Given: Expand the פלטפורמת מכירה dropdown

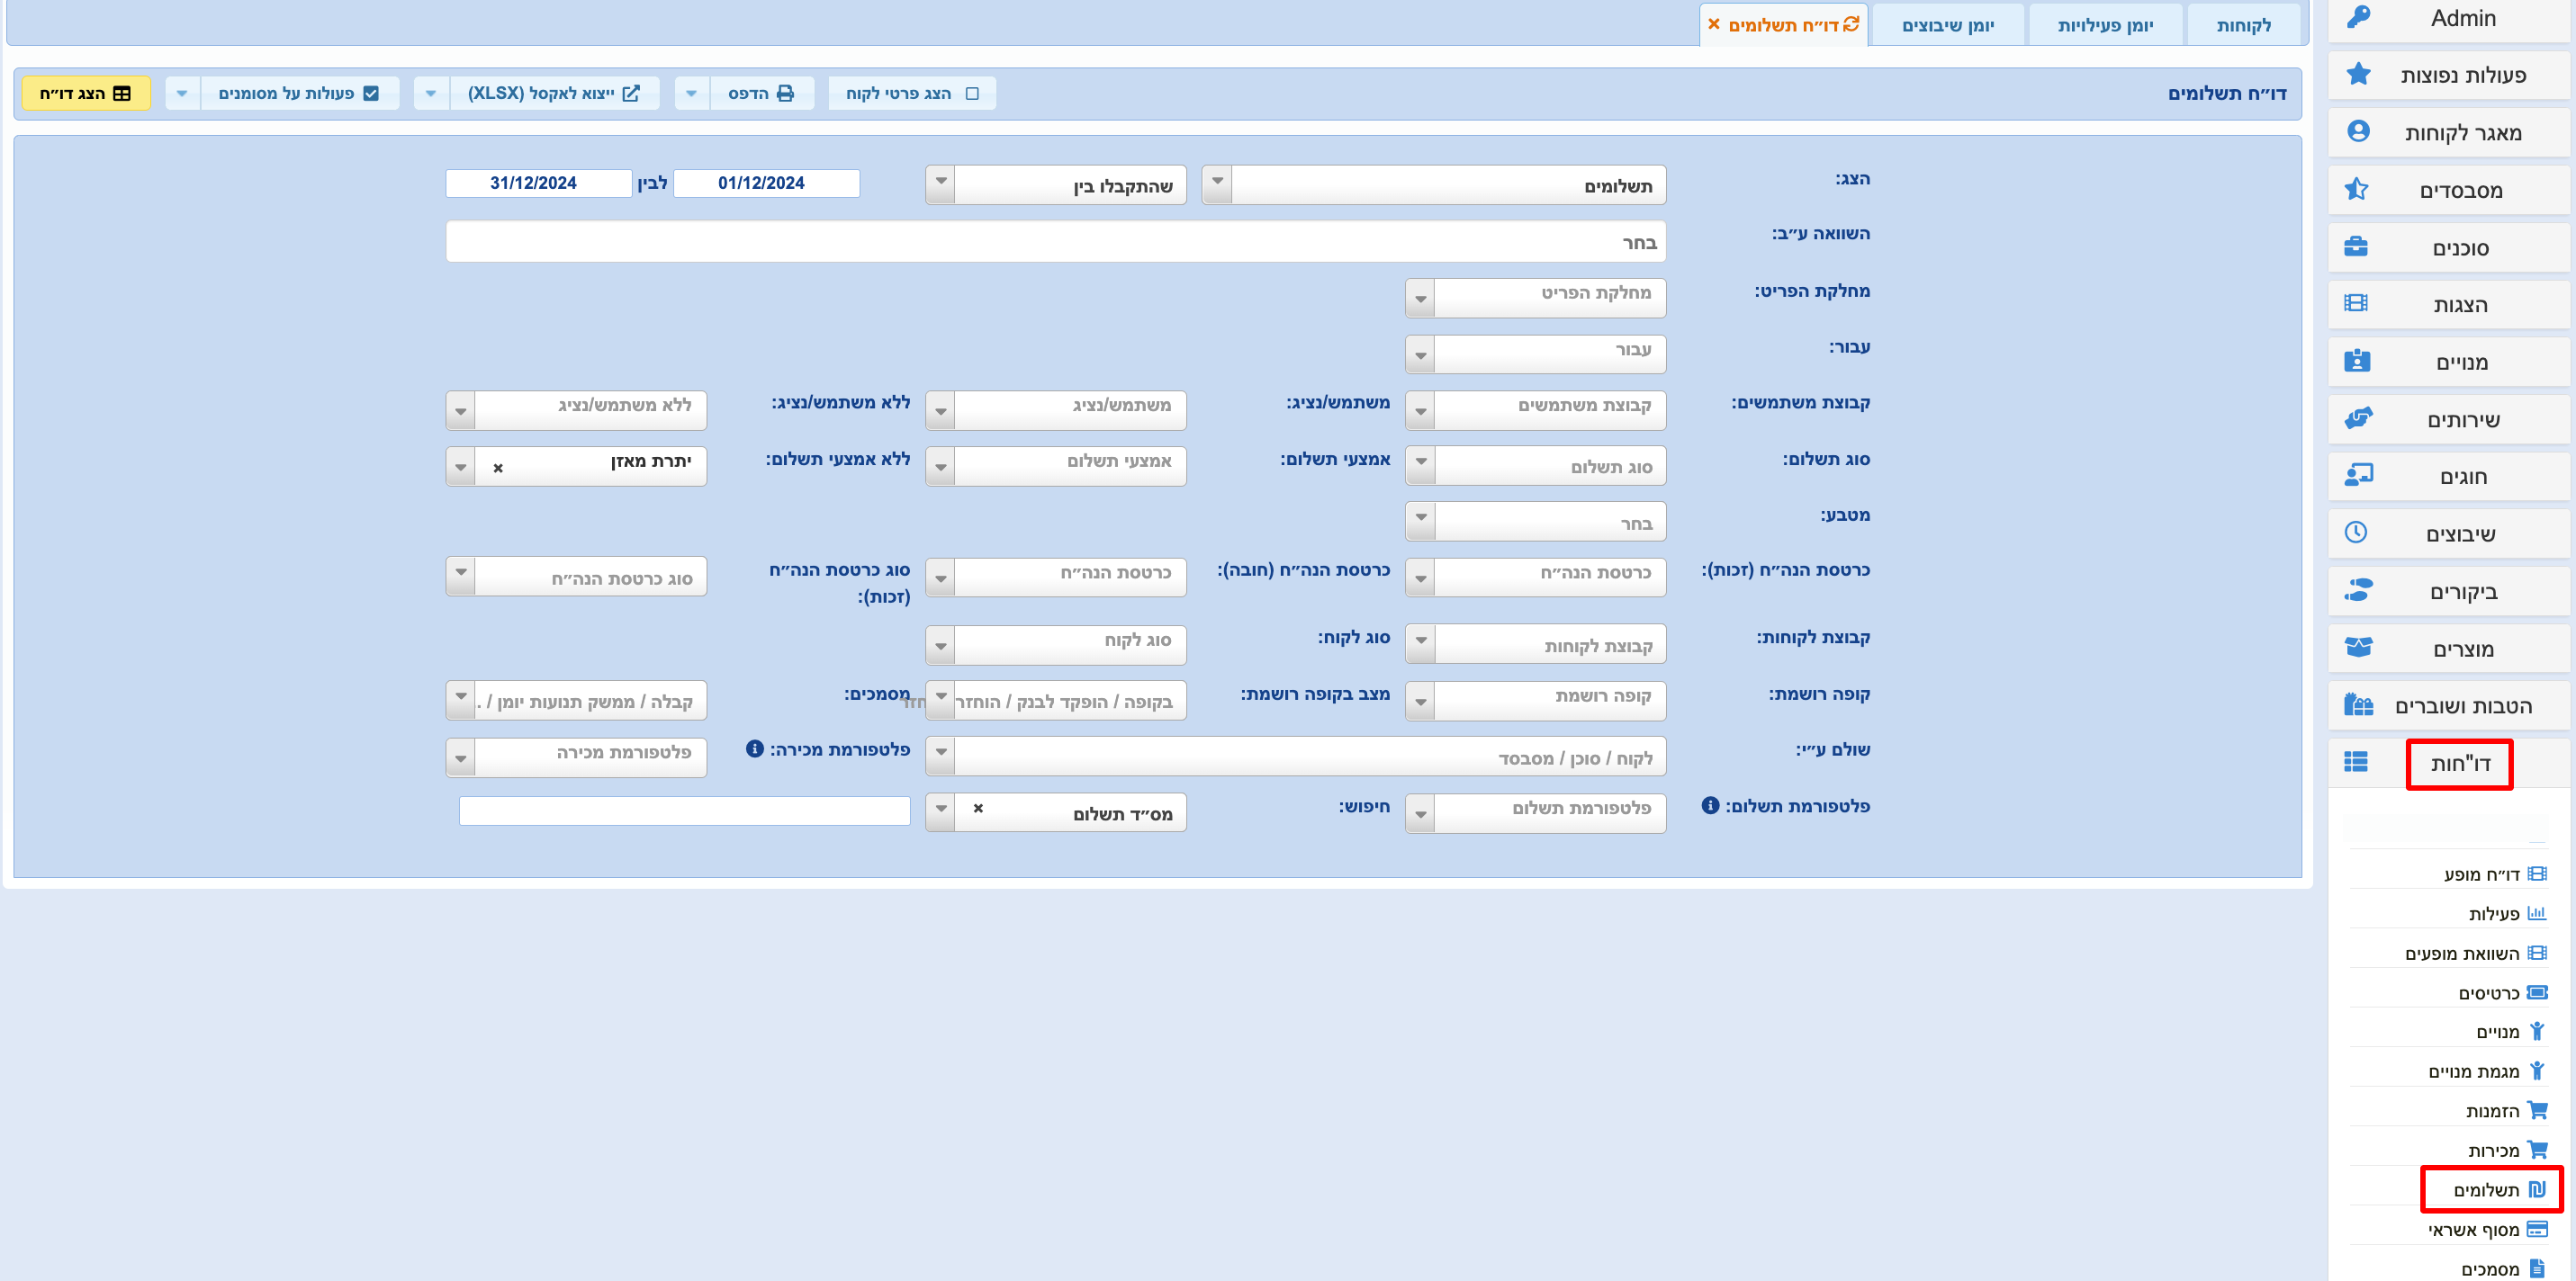Looking at the screenshot, I should pos(460,757).
